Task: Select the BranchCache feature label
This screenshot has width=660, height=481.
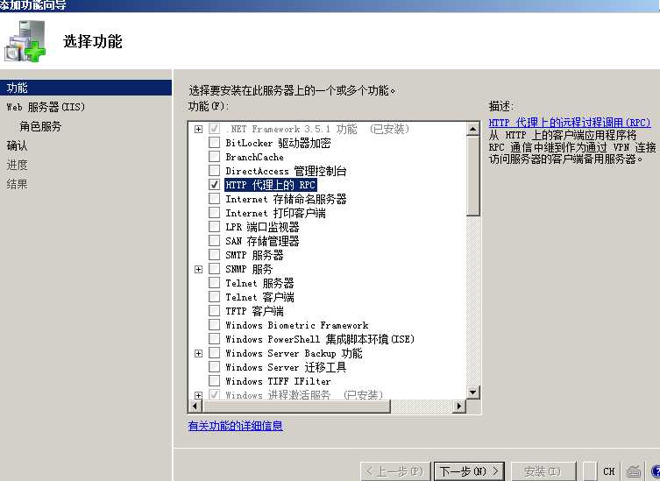Action: click(254, 157)
